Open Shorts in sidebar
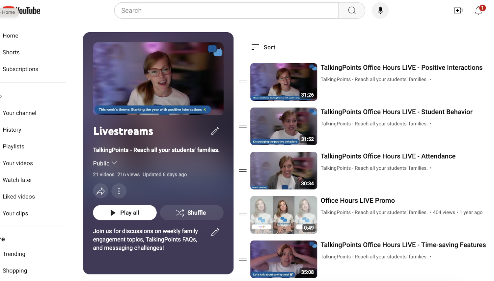This screenshot has width=494, height=281. coord(11,52)
